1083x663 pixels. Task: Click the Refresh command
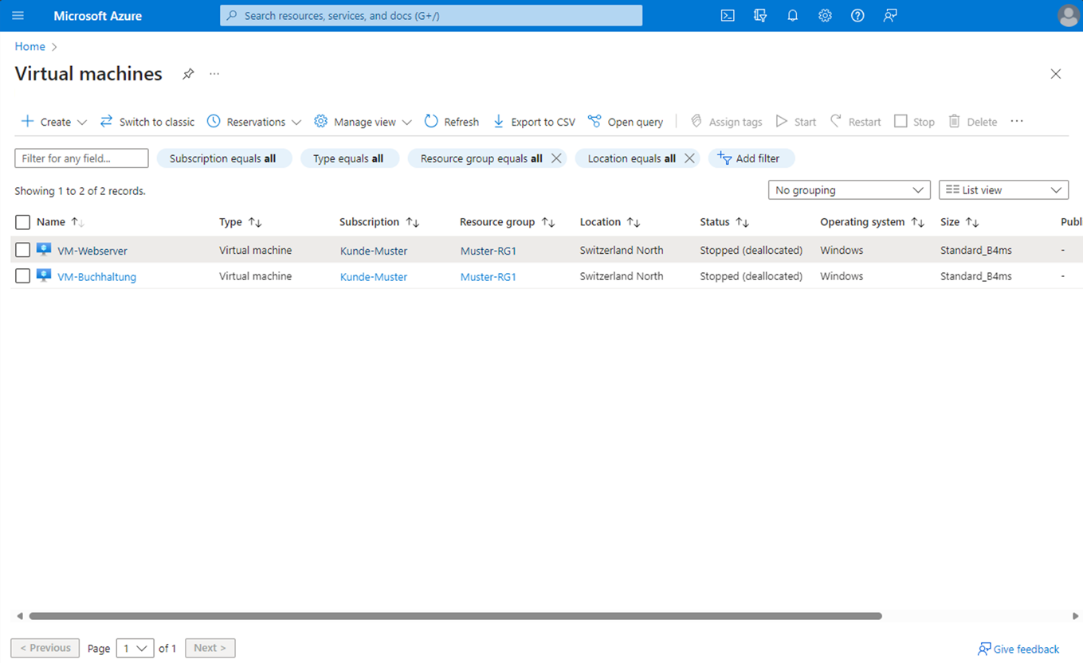tap(452, 122)
